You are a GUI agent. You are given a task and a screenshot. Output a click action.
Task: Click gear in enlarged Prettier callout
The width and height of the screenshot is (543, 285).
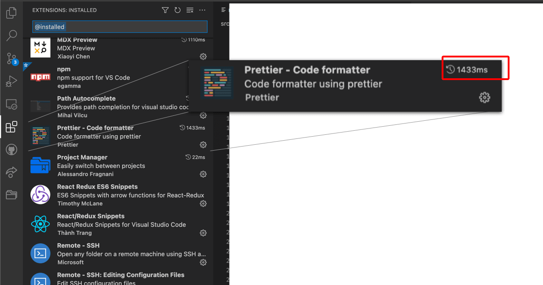[x=485, y=97]
